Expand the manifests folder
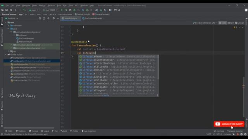 [x=9, y=25]
